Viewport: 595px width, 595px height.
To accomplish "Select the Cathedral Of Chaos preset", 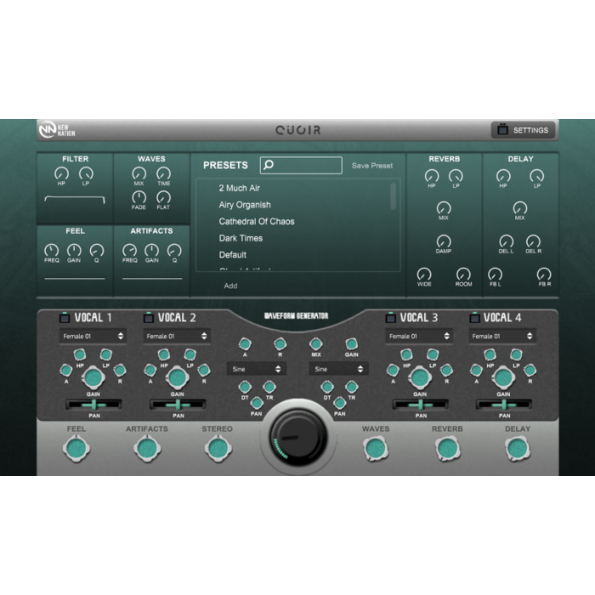I will click(257, 222).
